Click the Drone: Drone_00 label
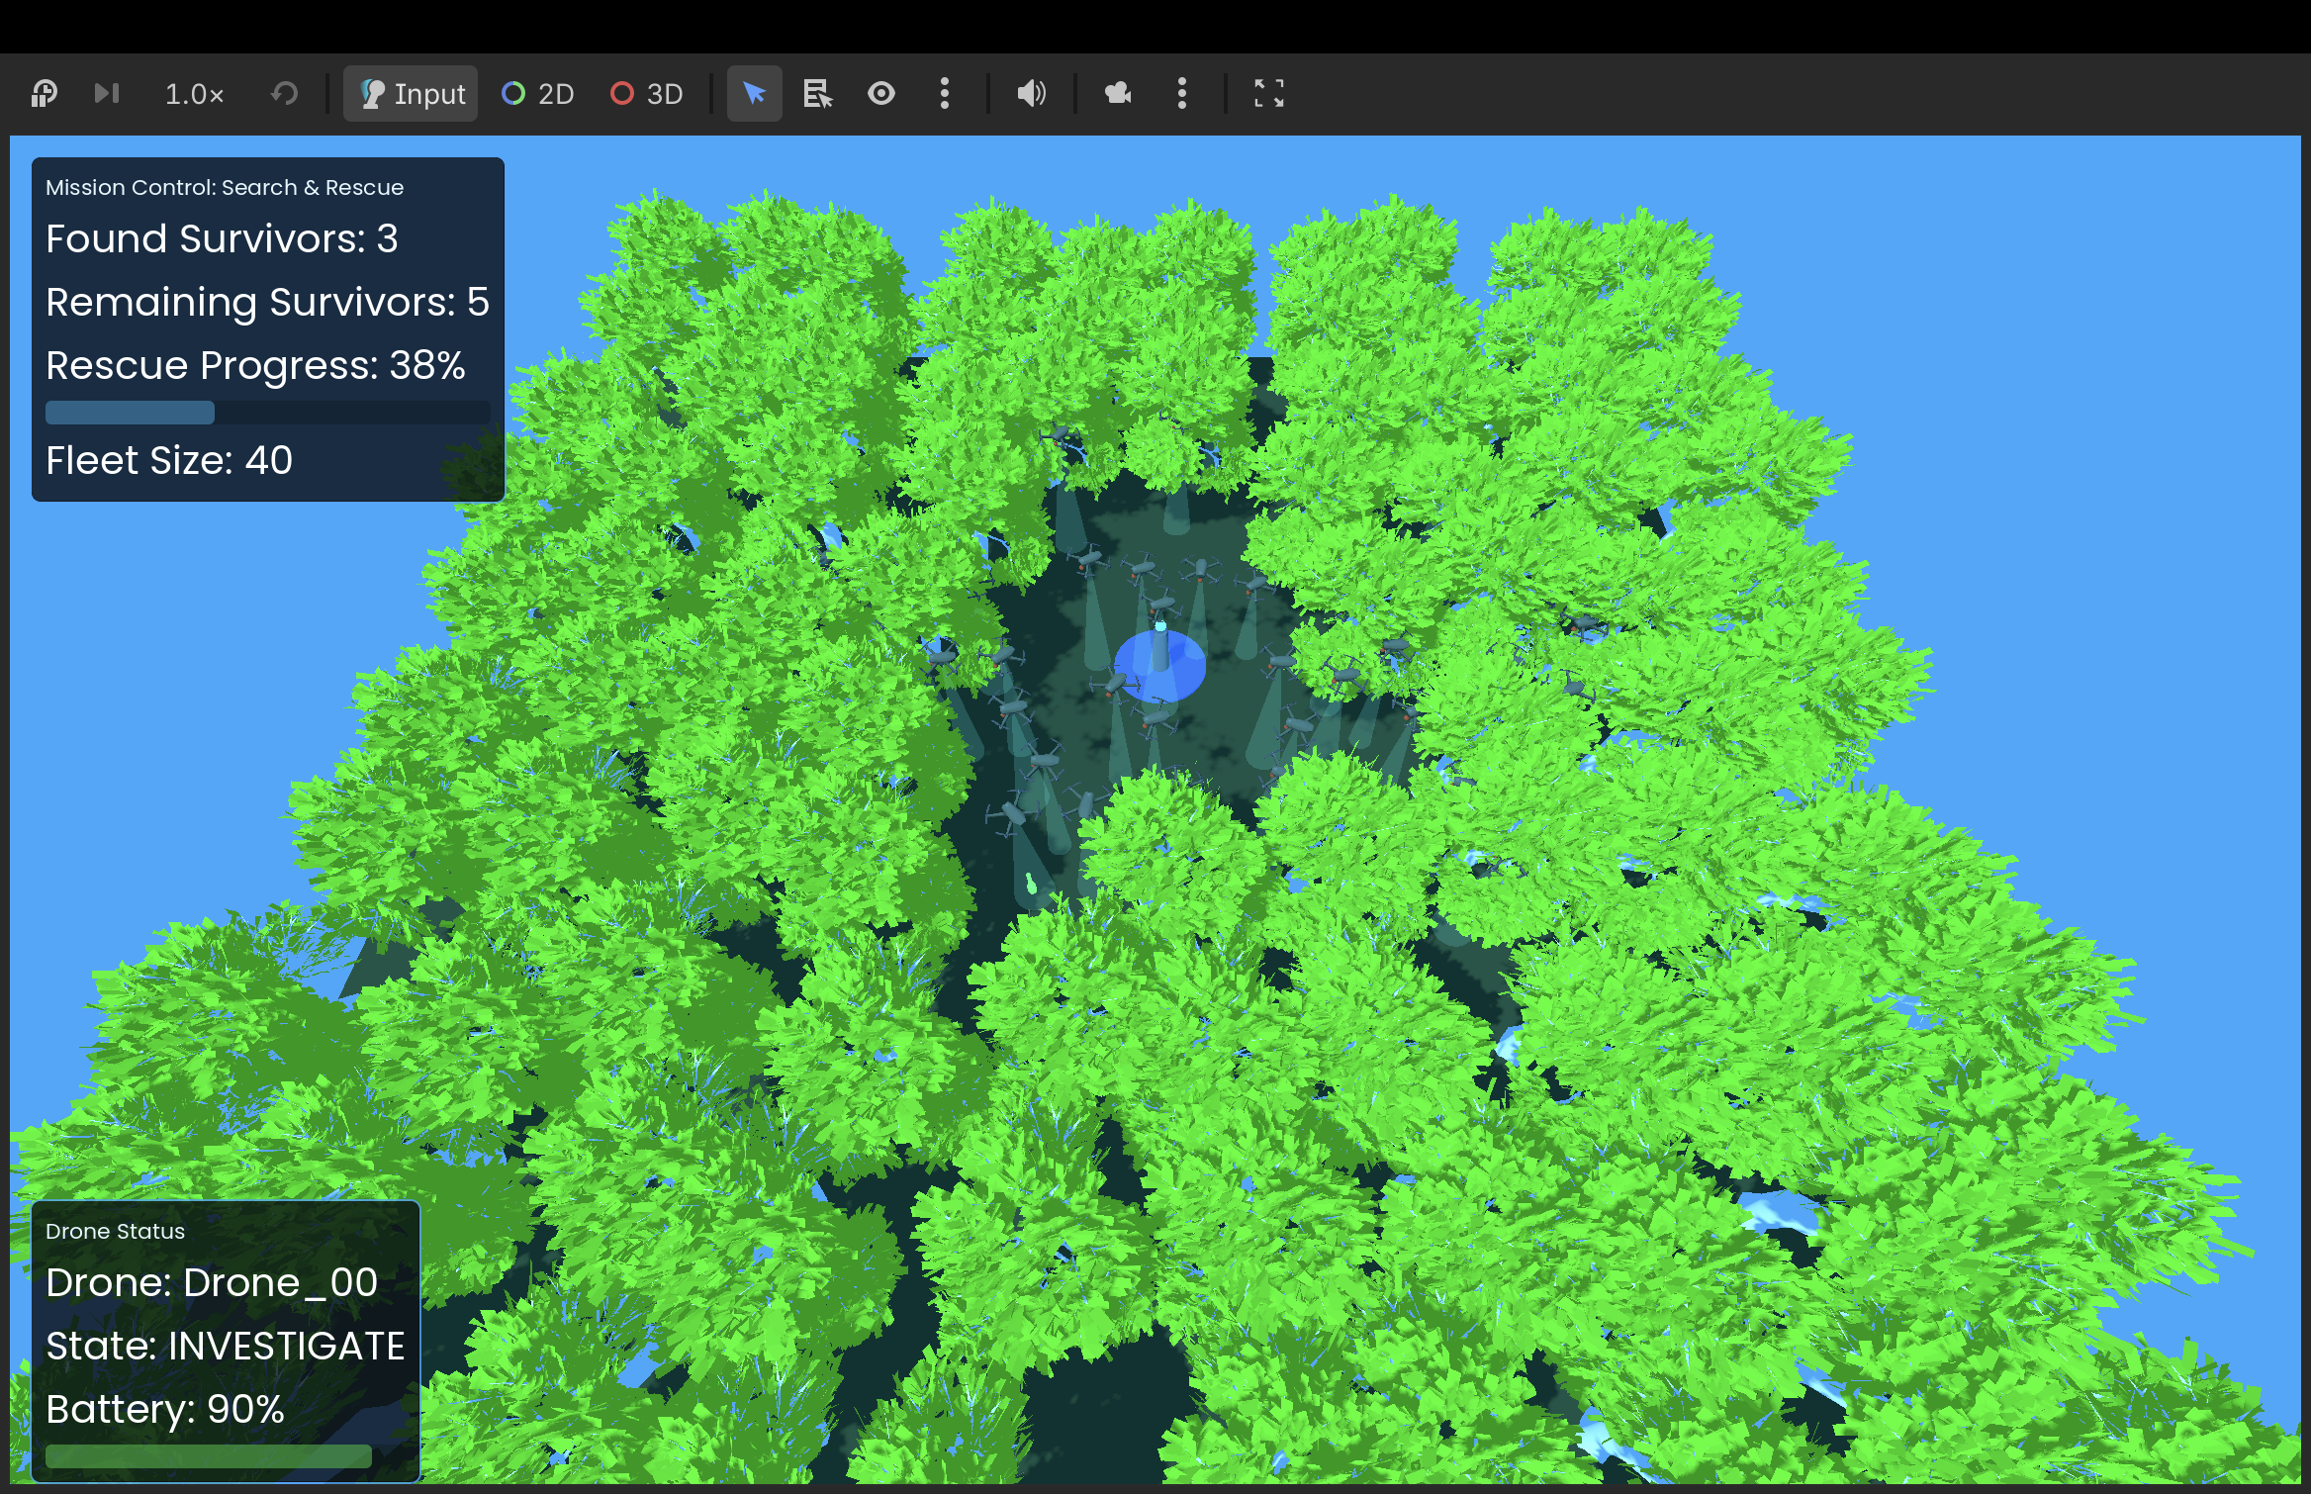Screen dimensions: 2311x1494 pos(212,1282)
